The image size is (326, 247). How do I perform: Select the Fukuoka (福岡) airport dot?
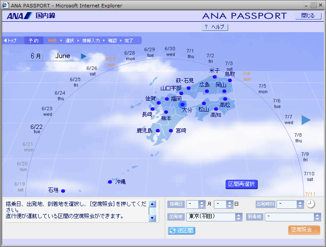click(x=167, y=99)
